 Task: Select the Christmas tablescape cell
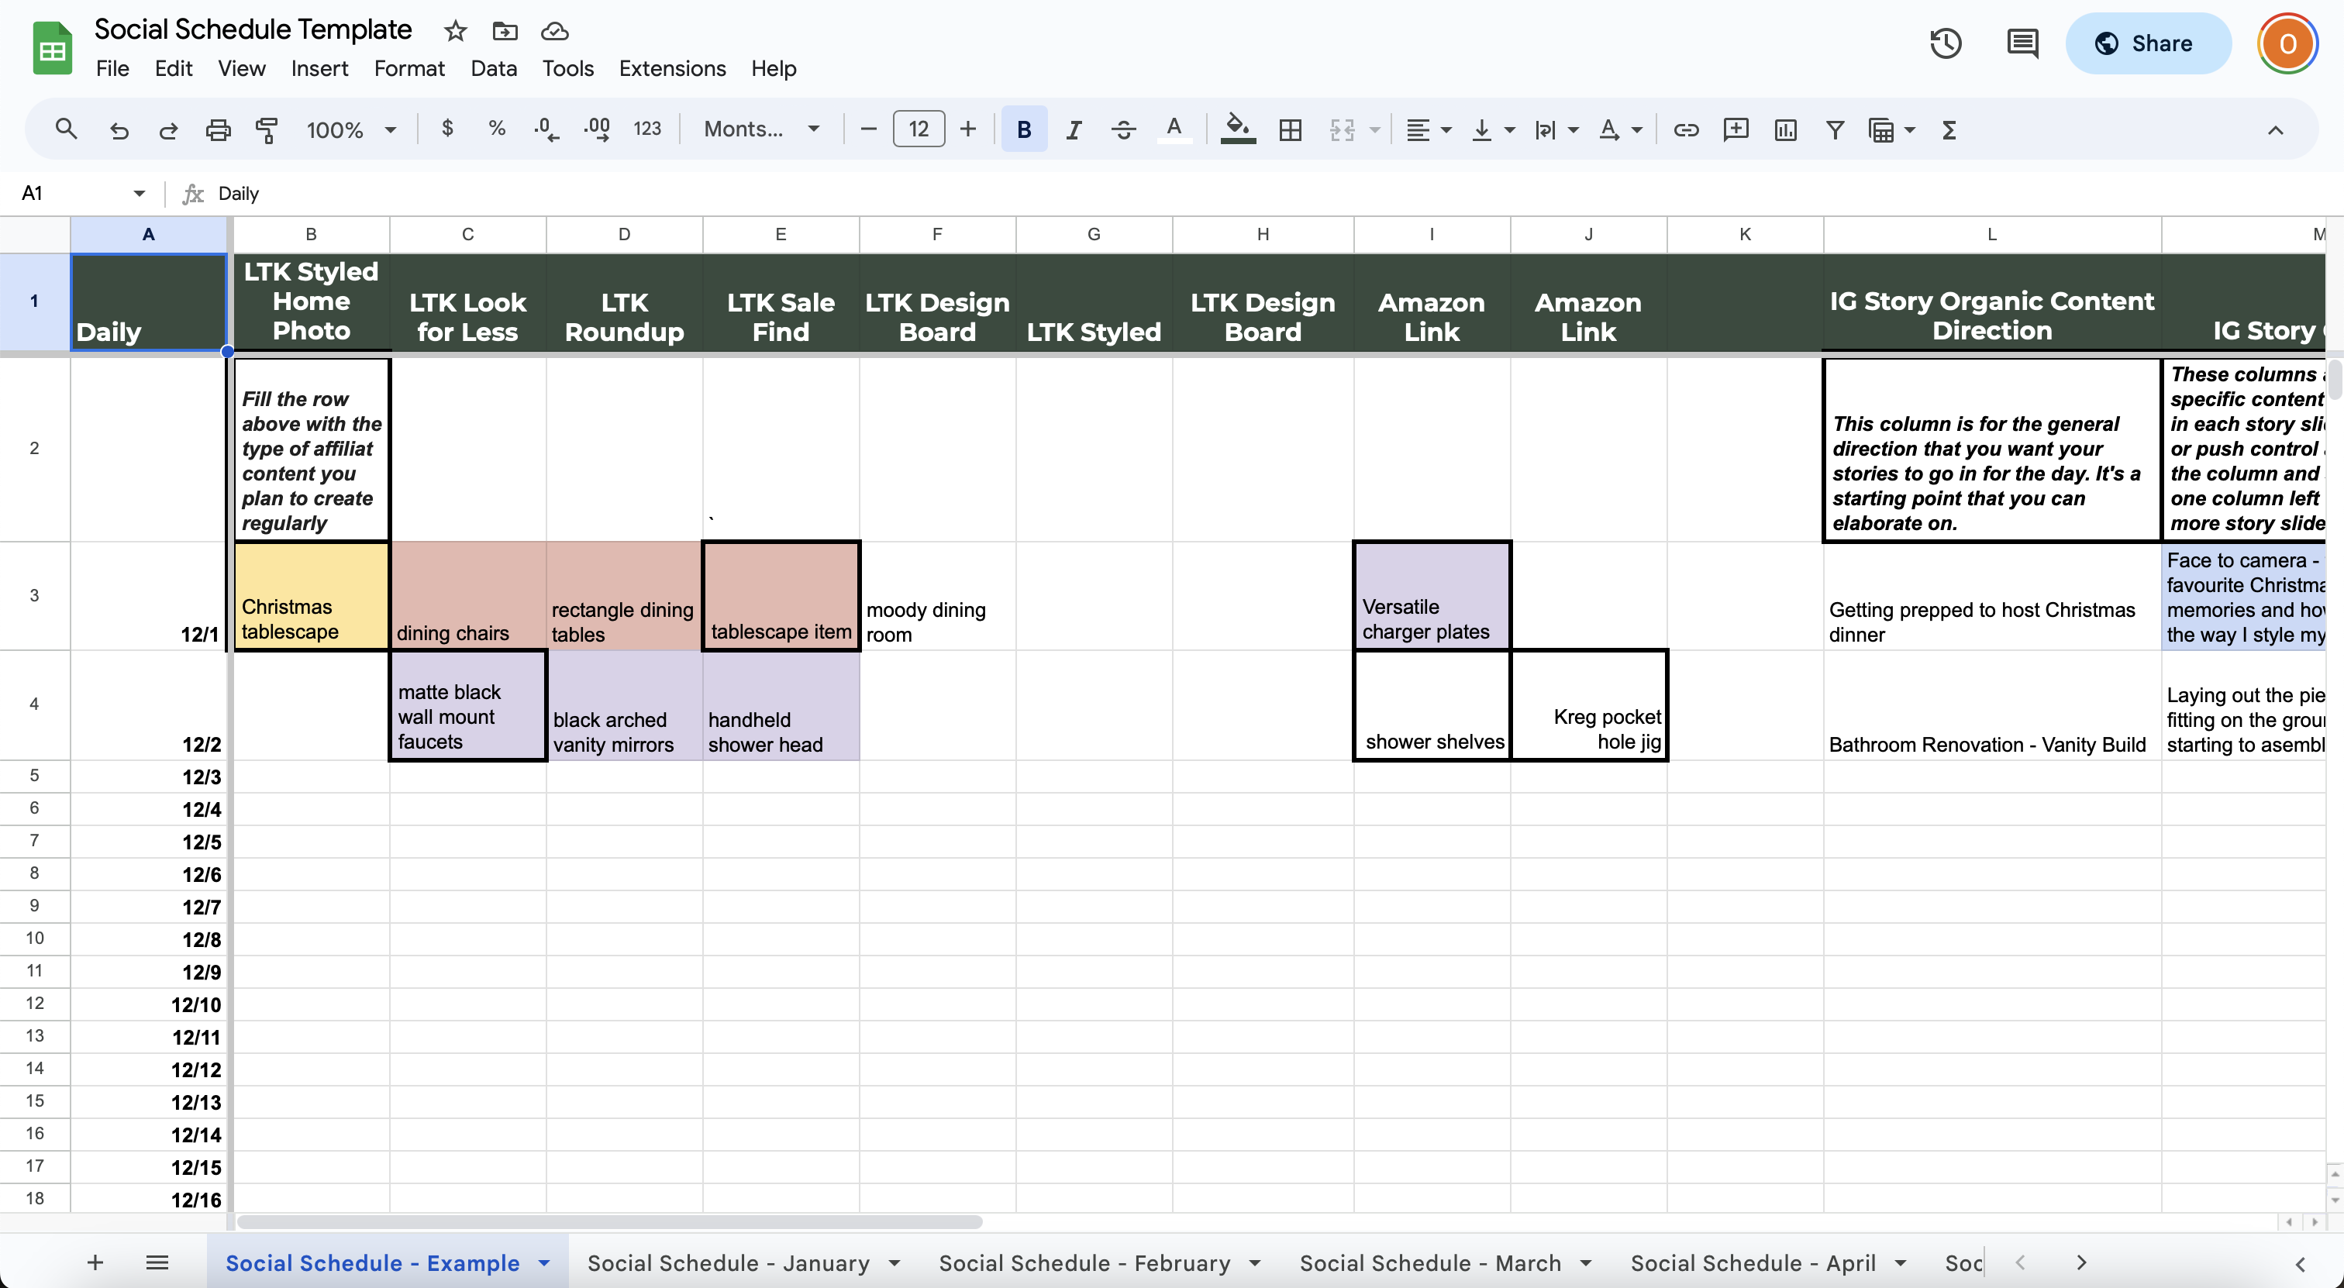311,596
